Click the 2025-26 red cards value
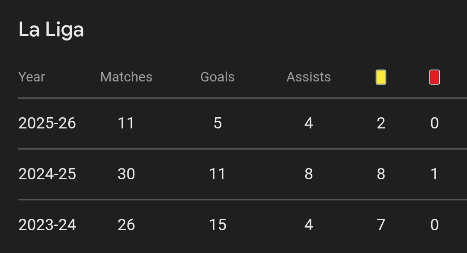The width and height of the screenshot is (467, 253). click(x=435, y=123)
